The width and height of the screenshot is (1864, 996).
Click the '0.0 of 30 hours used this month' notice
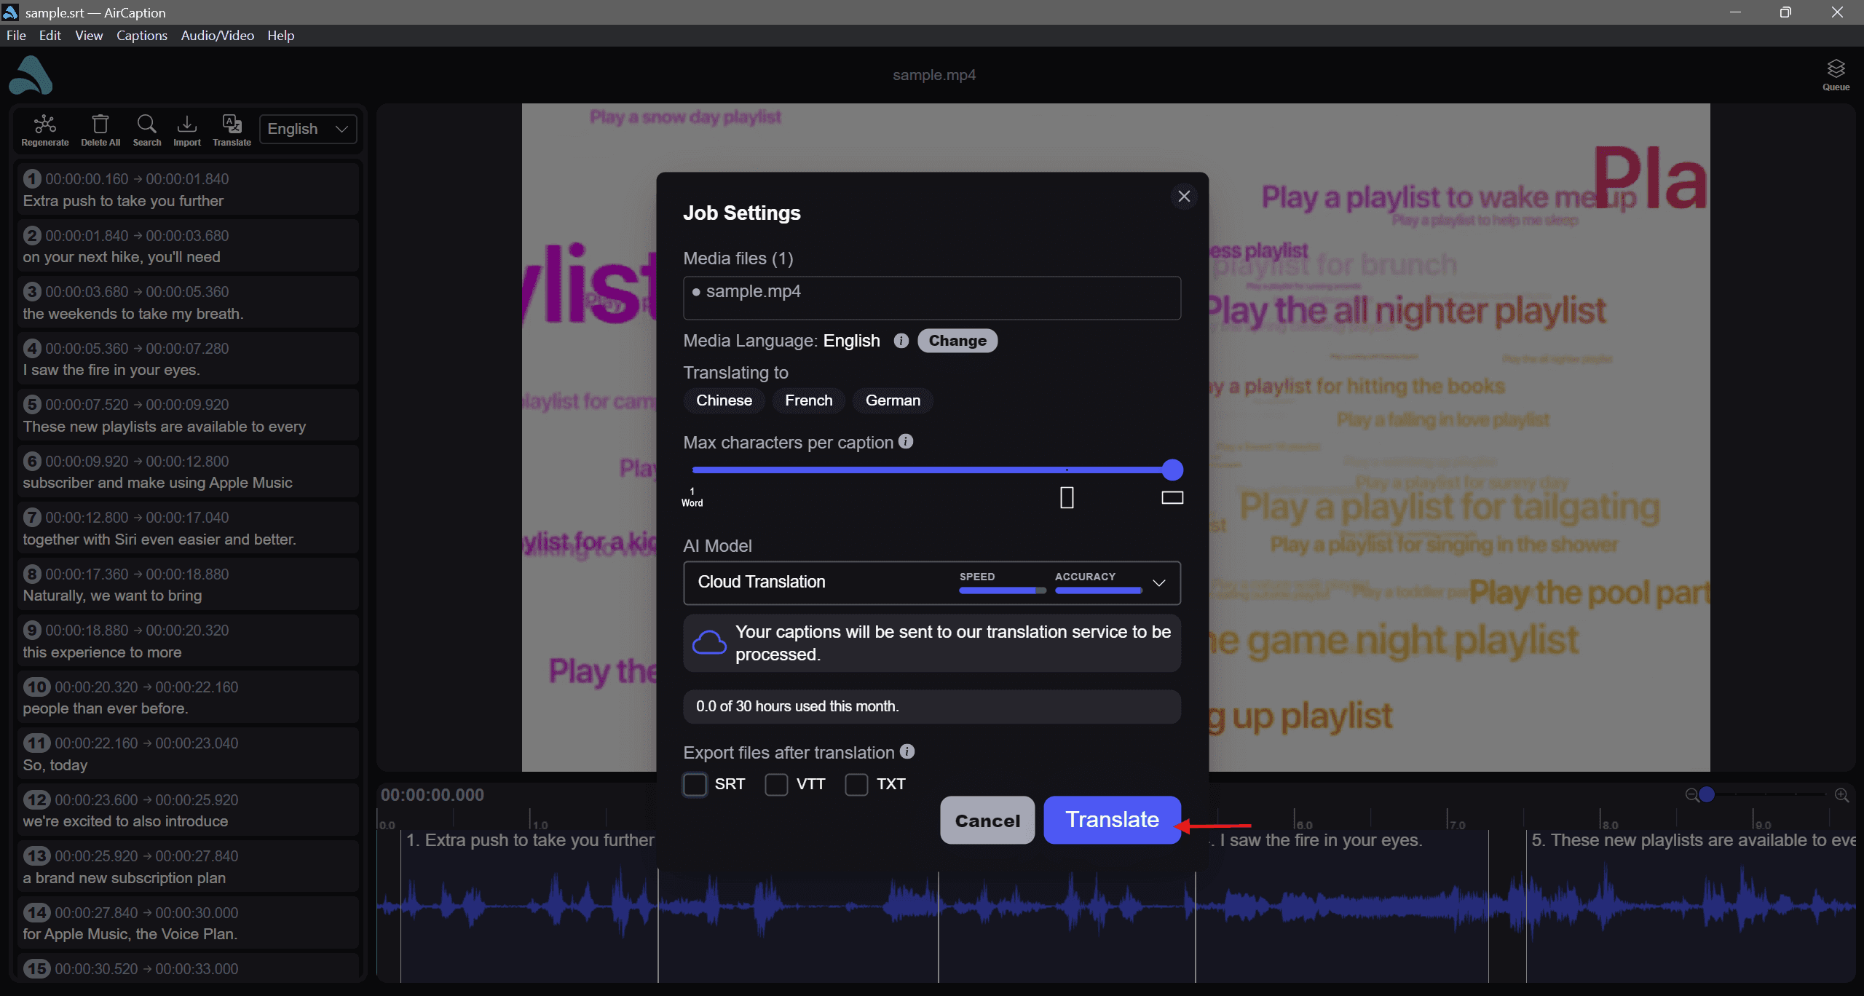coord(932,706)
